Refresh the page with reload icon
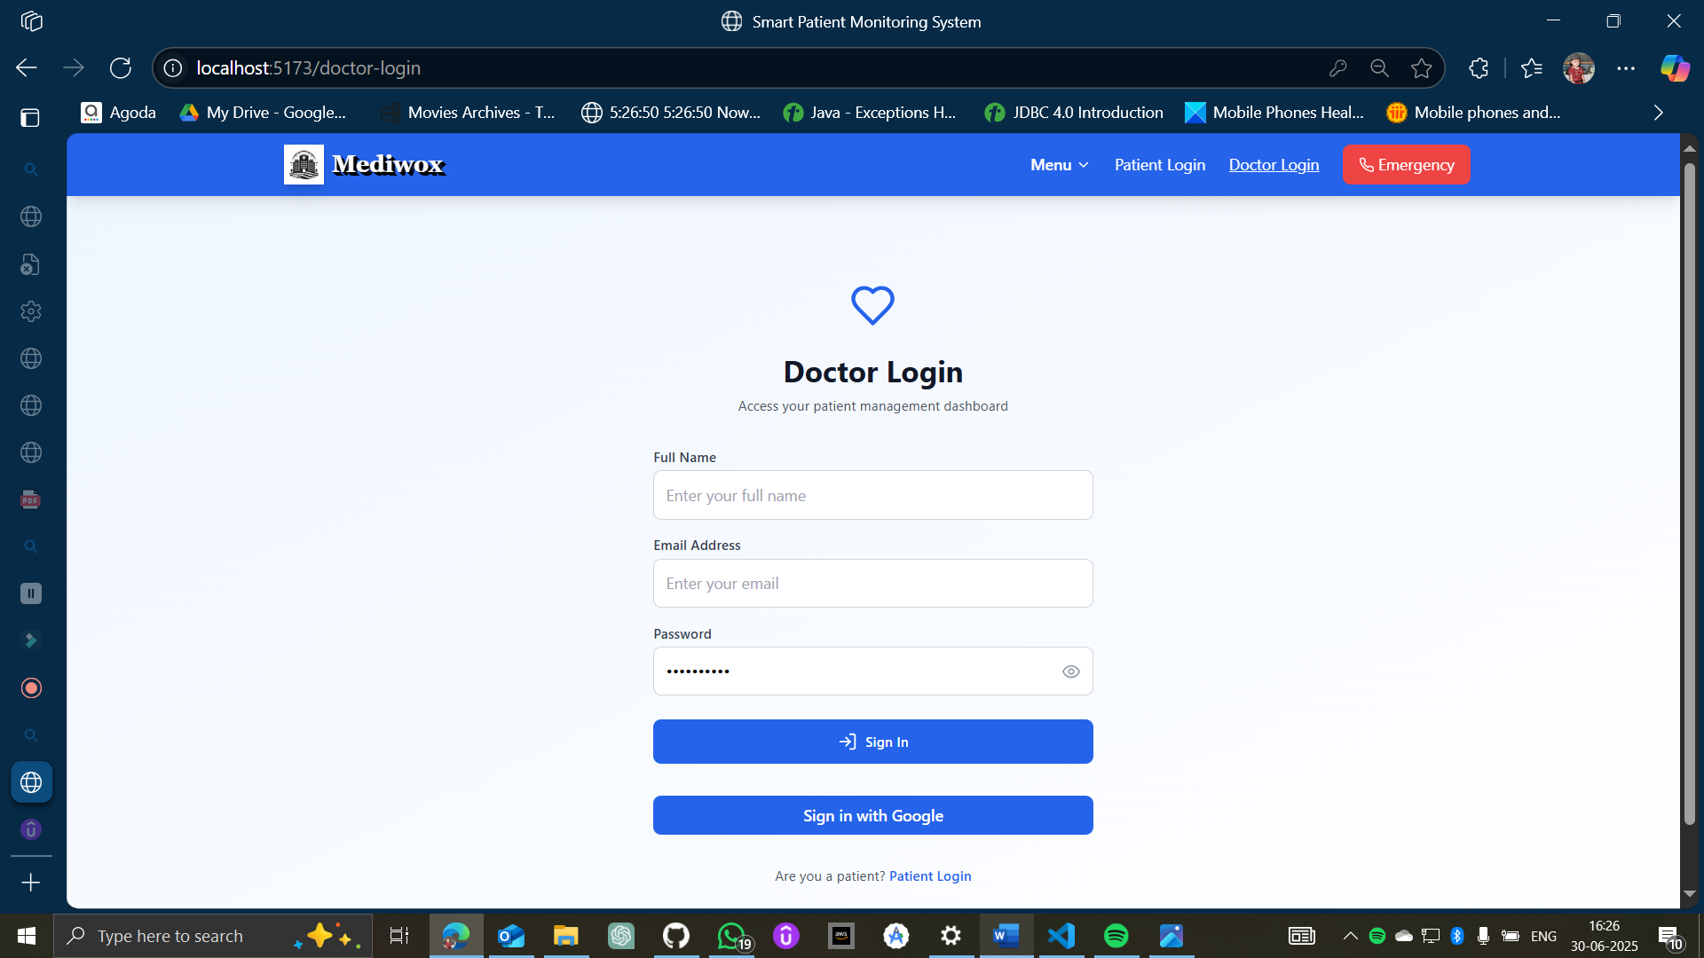Viewport: 1704px width, 958px height. coord(121,68)
